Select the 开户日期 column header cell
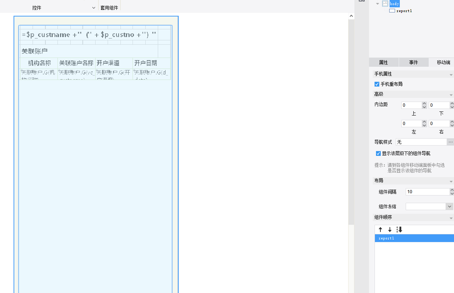 click(152, 63)
